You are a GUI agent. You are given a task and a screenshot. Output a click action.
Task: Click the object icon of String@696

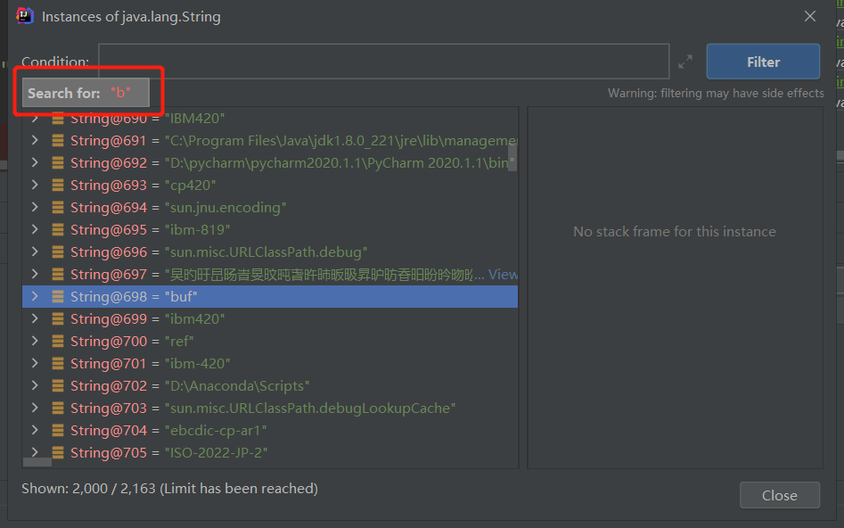click(58, 252)
